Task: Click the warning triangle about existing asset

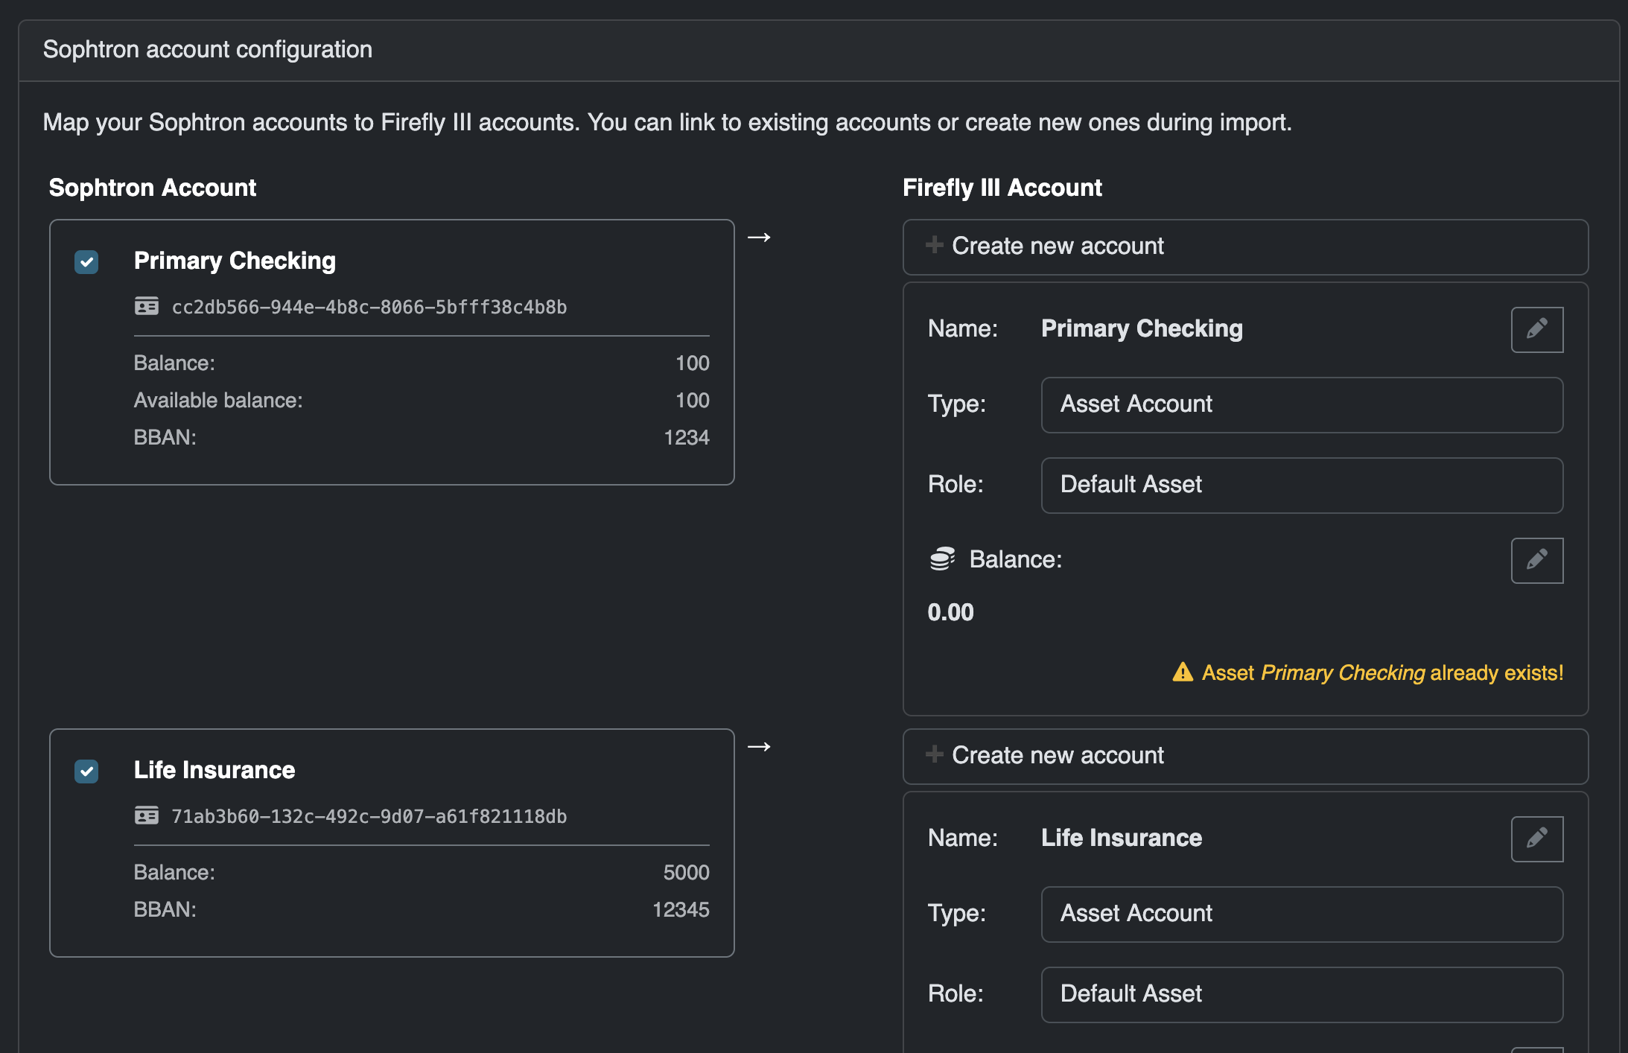Action: tap(1183, 672)
